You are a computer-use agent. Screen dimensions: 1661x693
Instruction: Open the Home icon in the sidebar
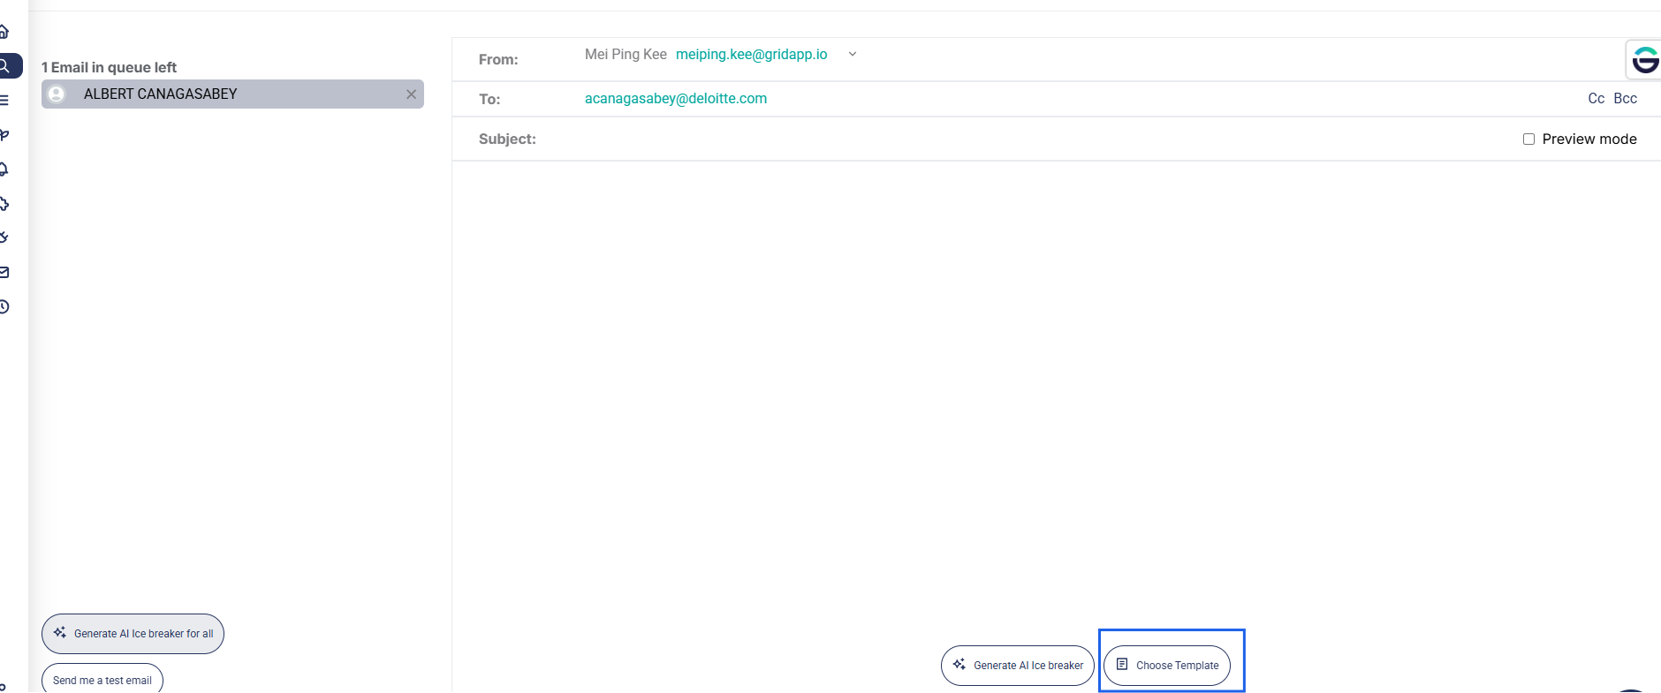pyautogui.click(x=4, y=32)
